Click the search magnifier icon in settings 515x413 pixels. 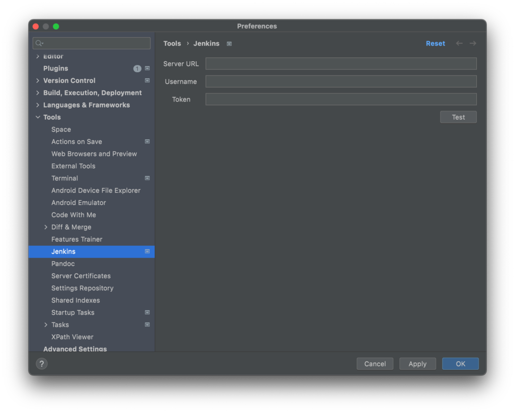click(39, 43)
